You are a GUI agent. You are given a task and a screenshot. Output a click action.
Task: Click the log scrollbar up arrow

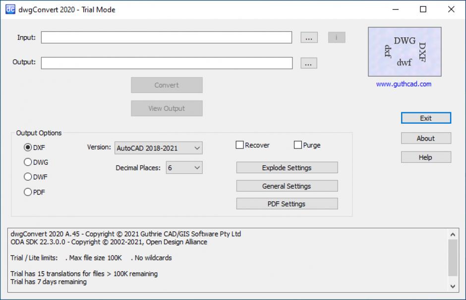coord(453,235)
